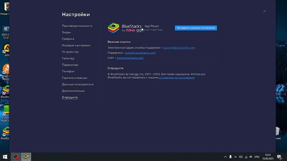The height and width of the screenshot is (161, 287).
Task: Select the Геймпад section
Action: click(x=68, y=59)
